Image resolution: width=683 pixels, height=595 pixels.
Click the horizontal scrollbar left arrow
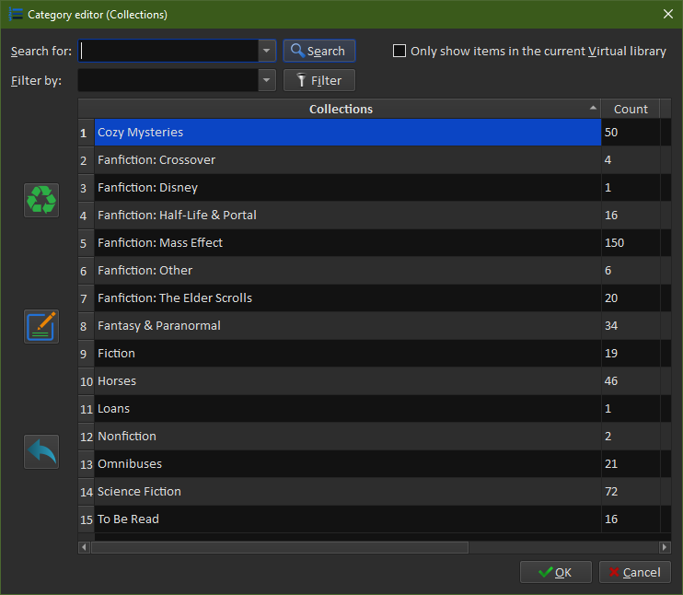click(85, 547)
